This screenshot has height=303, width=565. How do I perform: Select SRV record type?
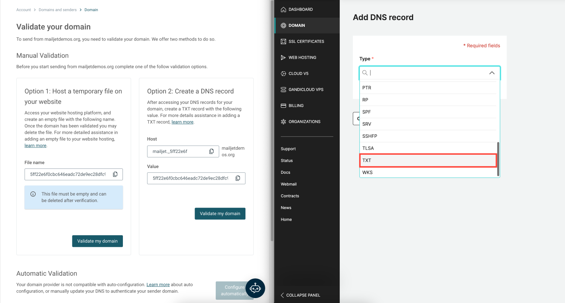tap(428, 124)
